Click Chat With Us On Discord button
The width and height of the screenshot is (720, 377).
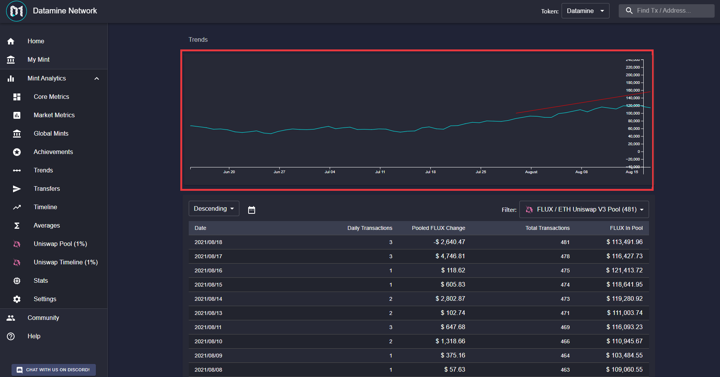(54, 370)
